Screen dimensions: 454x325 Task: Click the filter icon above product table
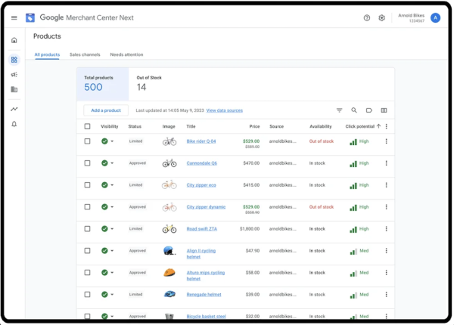click(339, 110)
